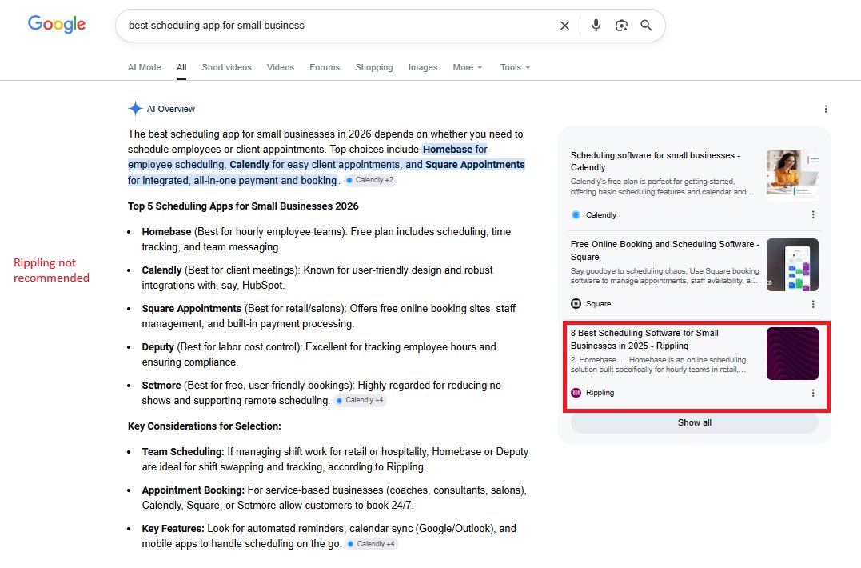Image resolution: width=861 pixels, height=568 pixels.
Task: Click the Rippling favicon in the source card
Action: tap(576, 393)
